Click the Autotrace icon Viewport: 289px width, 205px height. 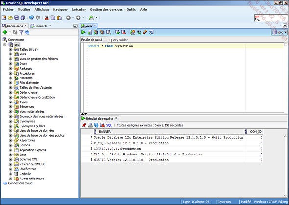102,32
